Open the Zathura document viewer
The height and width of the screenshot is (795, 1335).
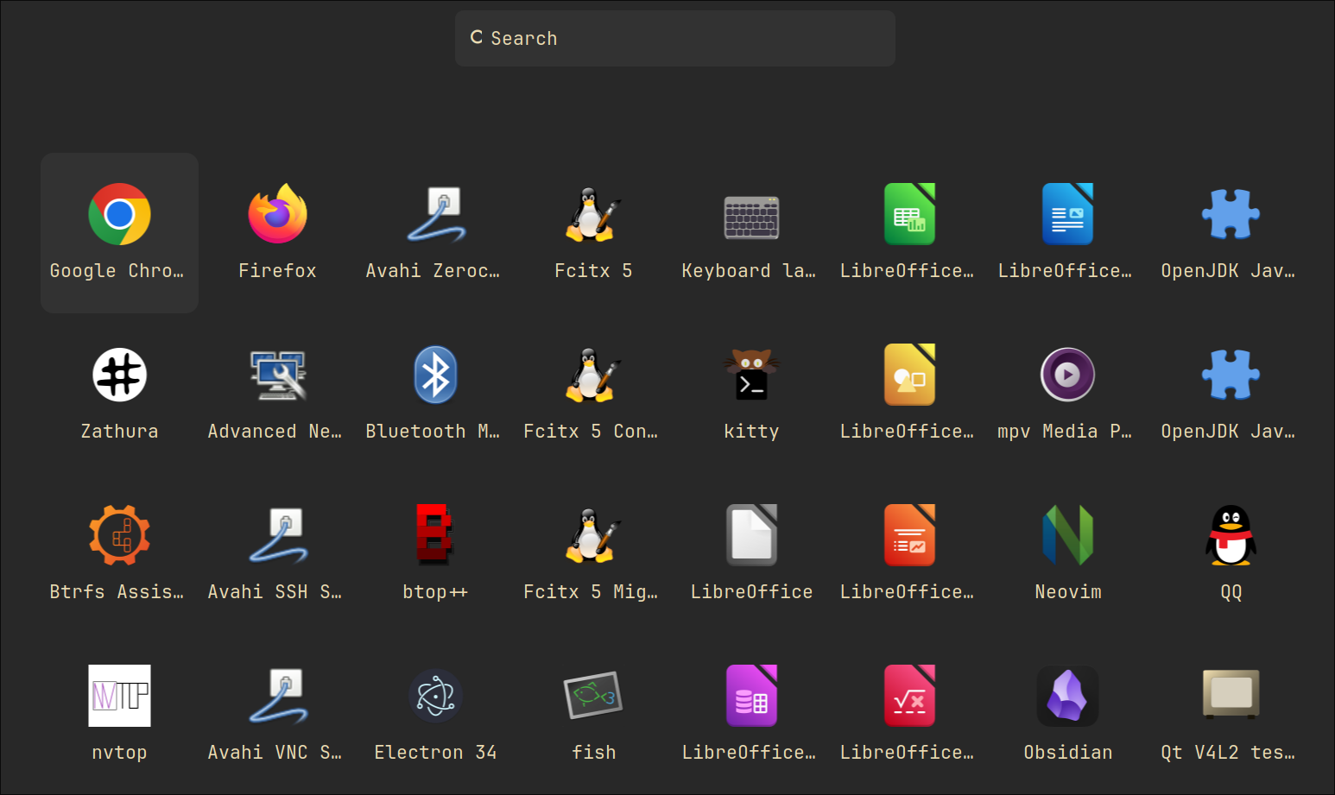(119, 394)
